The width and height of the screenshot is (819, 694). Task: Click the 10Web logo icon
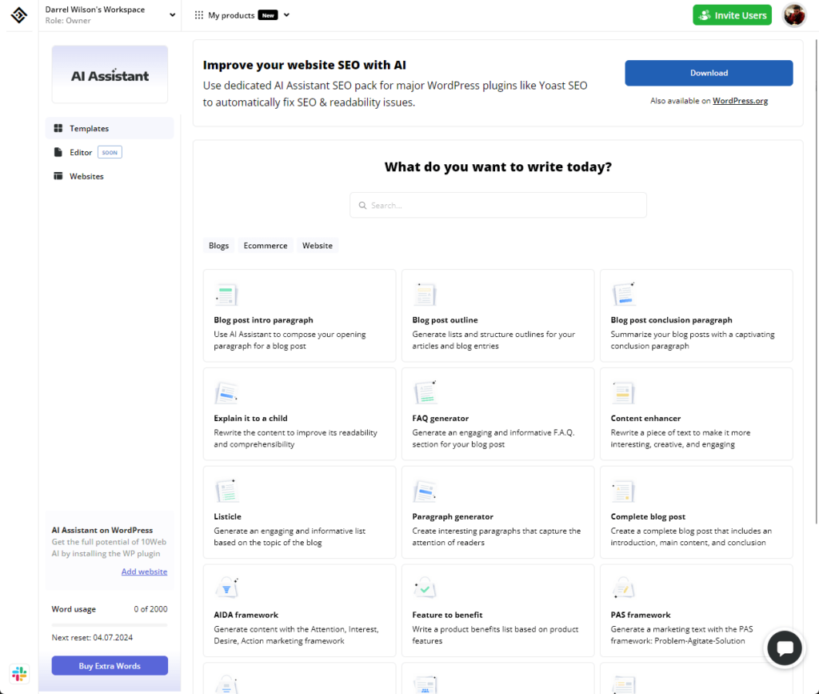tap(19, 15)
